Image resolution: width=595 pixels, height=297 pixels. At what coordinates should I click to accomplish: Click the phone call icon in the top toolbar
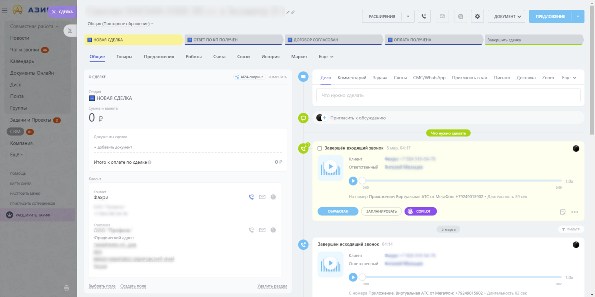424,16
